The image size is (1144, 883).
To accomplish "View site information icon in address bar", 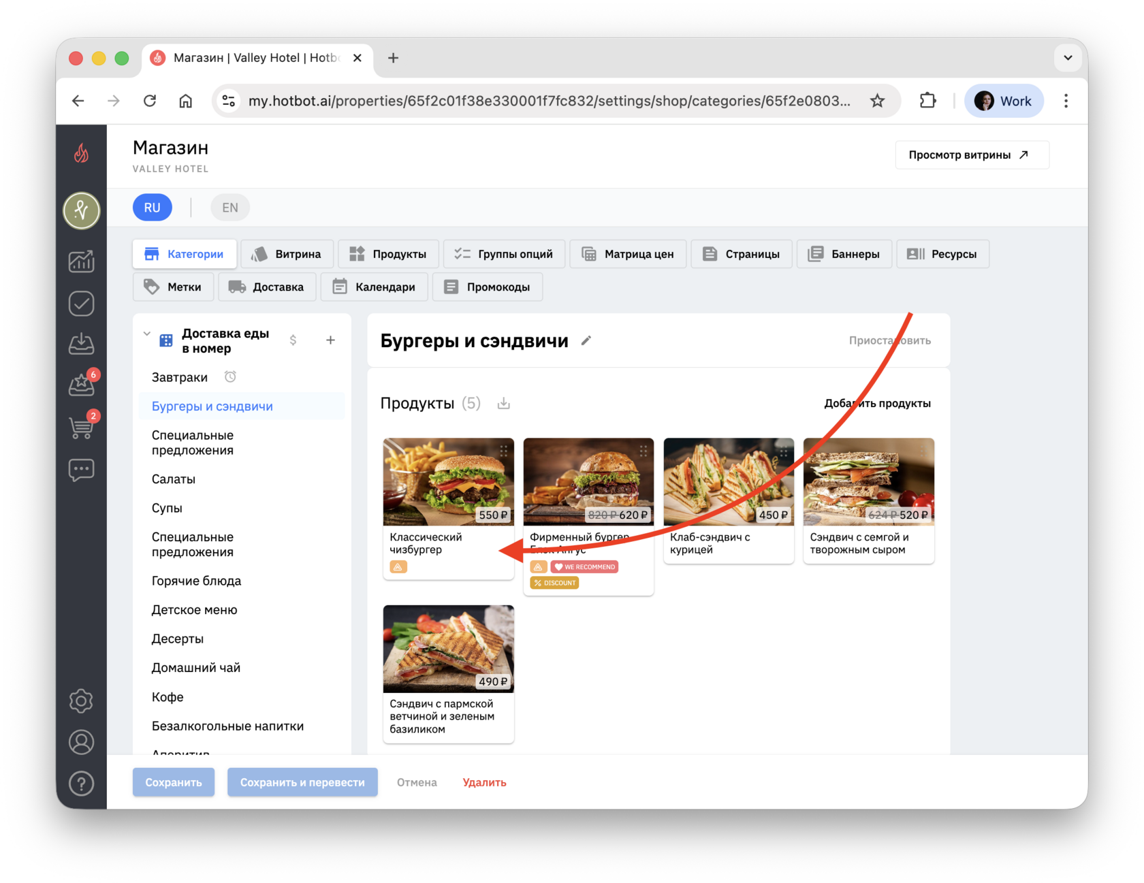I will pyautogui.click(x=229, y=101).
